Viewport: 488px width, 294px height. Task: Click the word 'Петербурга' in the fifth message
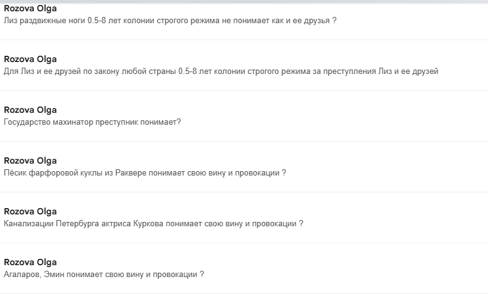point(77,224)
